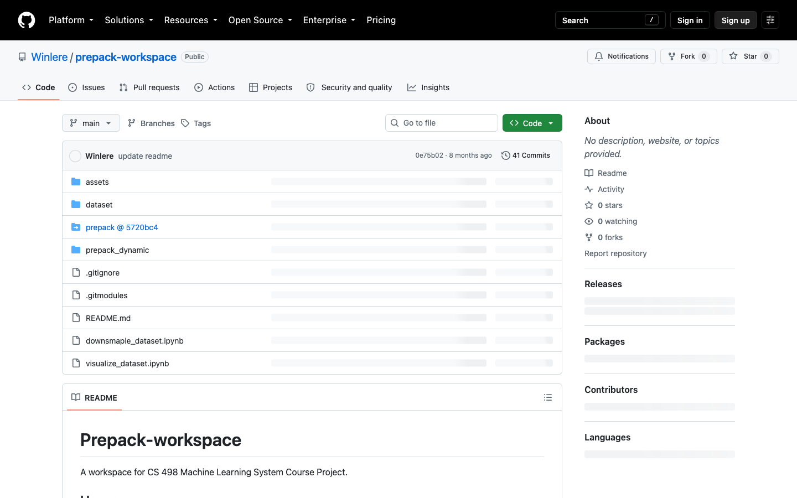Select the README tab in file viewer
Screen dimensions: 797x498
(94, 397)
